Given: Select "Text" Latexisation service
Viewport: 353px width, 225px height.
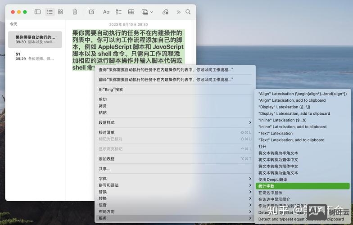Looking at the screenshot, I should tap(303, 133).
